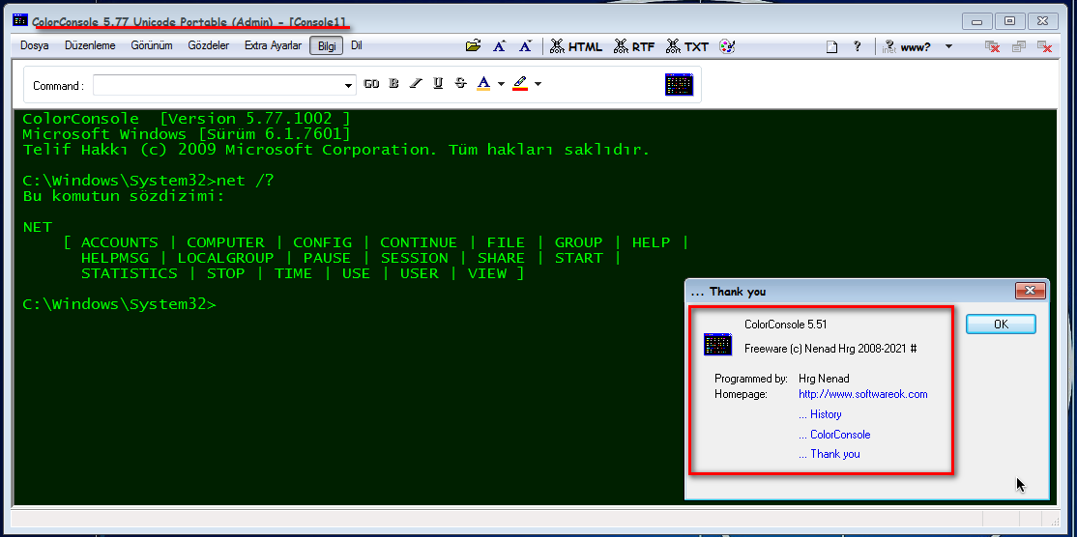1077x537 pixels.
Task: Toggle bold text formatting
Action: tap(393, 84)
